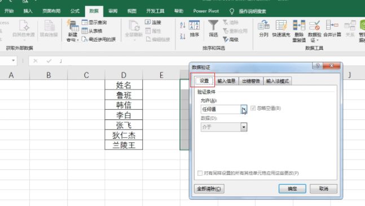This screenshot has height=206, width=365.
Task: Click Data Validation ribbon icon
Action: click(314, 25)
